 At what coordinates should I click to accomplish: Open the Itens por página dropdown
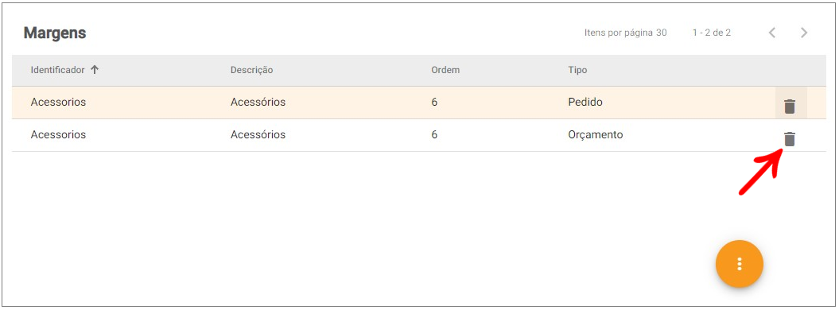[x=662, y=33]
